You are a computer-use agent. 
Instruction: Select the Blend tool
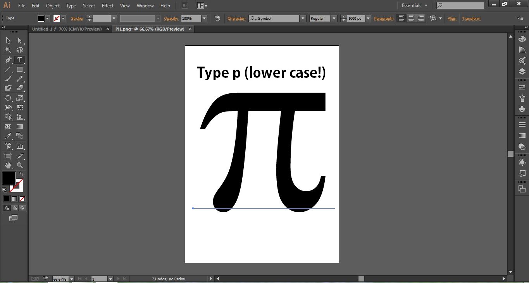[20, 136]
